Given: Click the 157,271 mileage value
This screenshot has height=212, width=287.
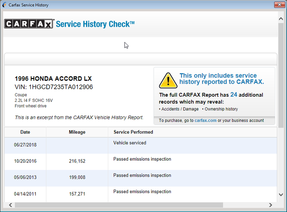Looking at the screenshot, I should pos(77,194).
